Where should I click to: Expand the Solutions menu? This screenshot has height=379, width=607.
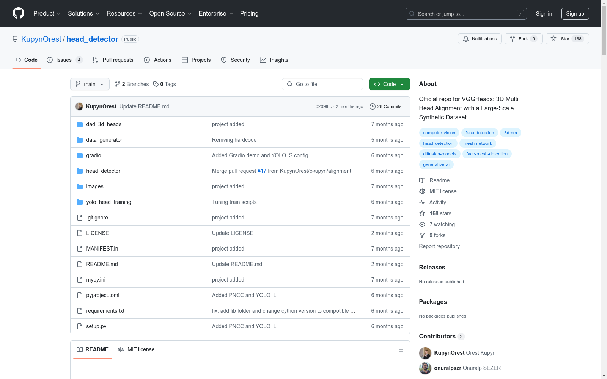point(84,14)
